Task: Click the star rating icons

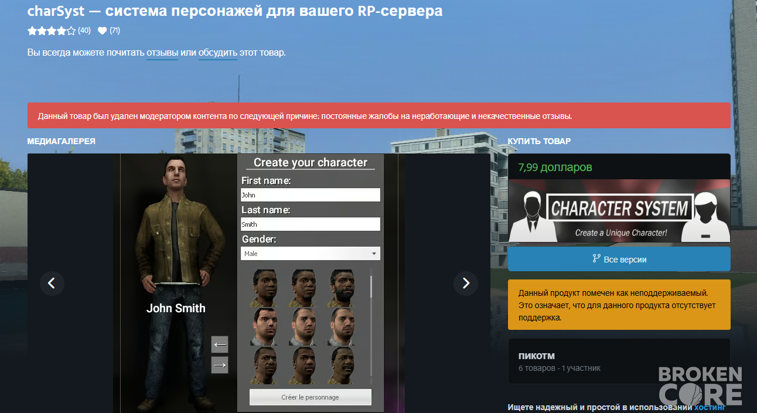Action: [x=52, y=30]
